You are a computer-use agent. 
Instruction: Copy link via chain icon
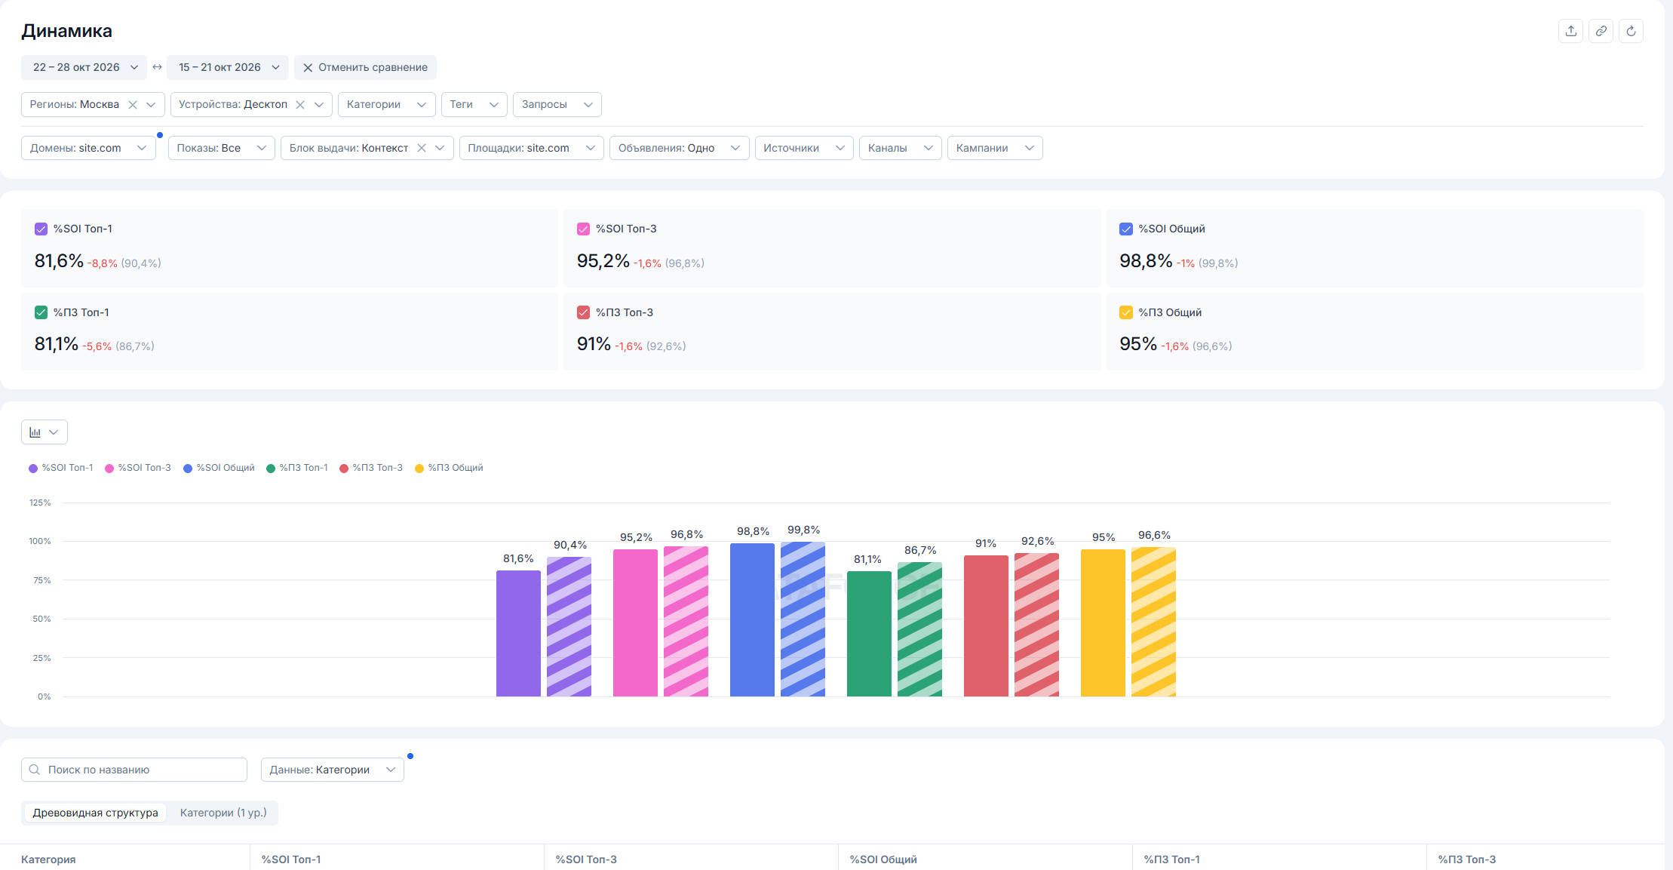point(1601,31)
